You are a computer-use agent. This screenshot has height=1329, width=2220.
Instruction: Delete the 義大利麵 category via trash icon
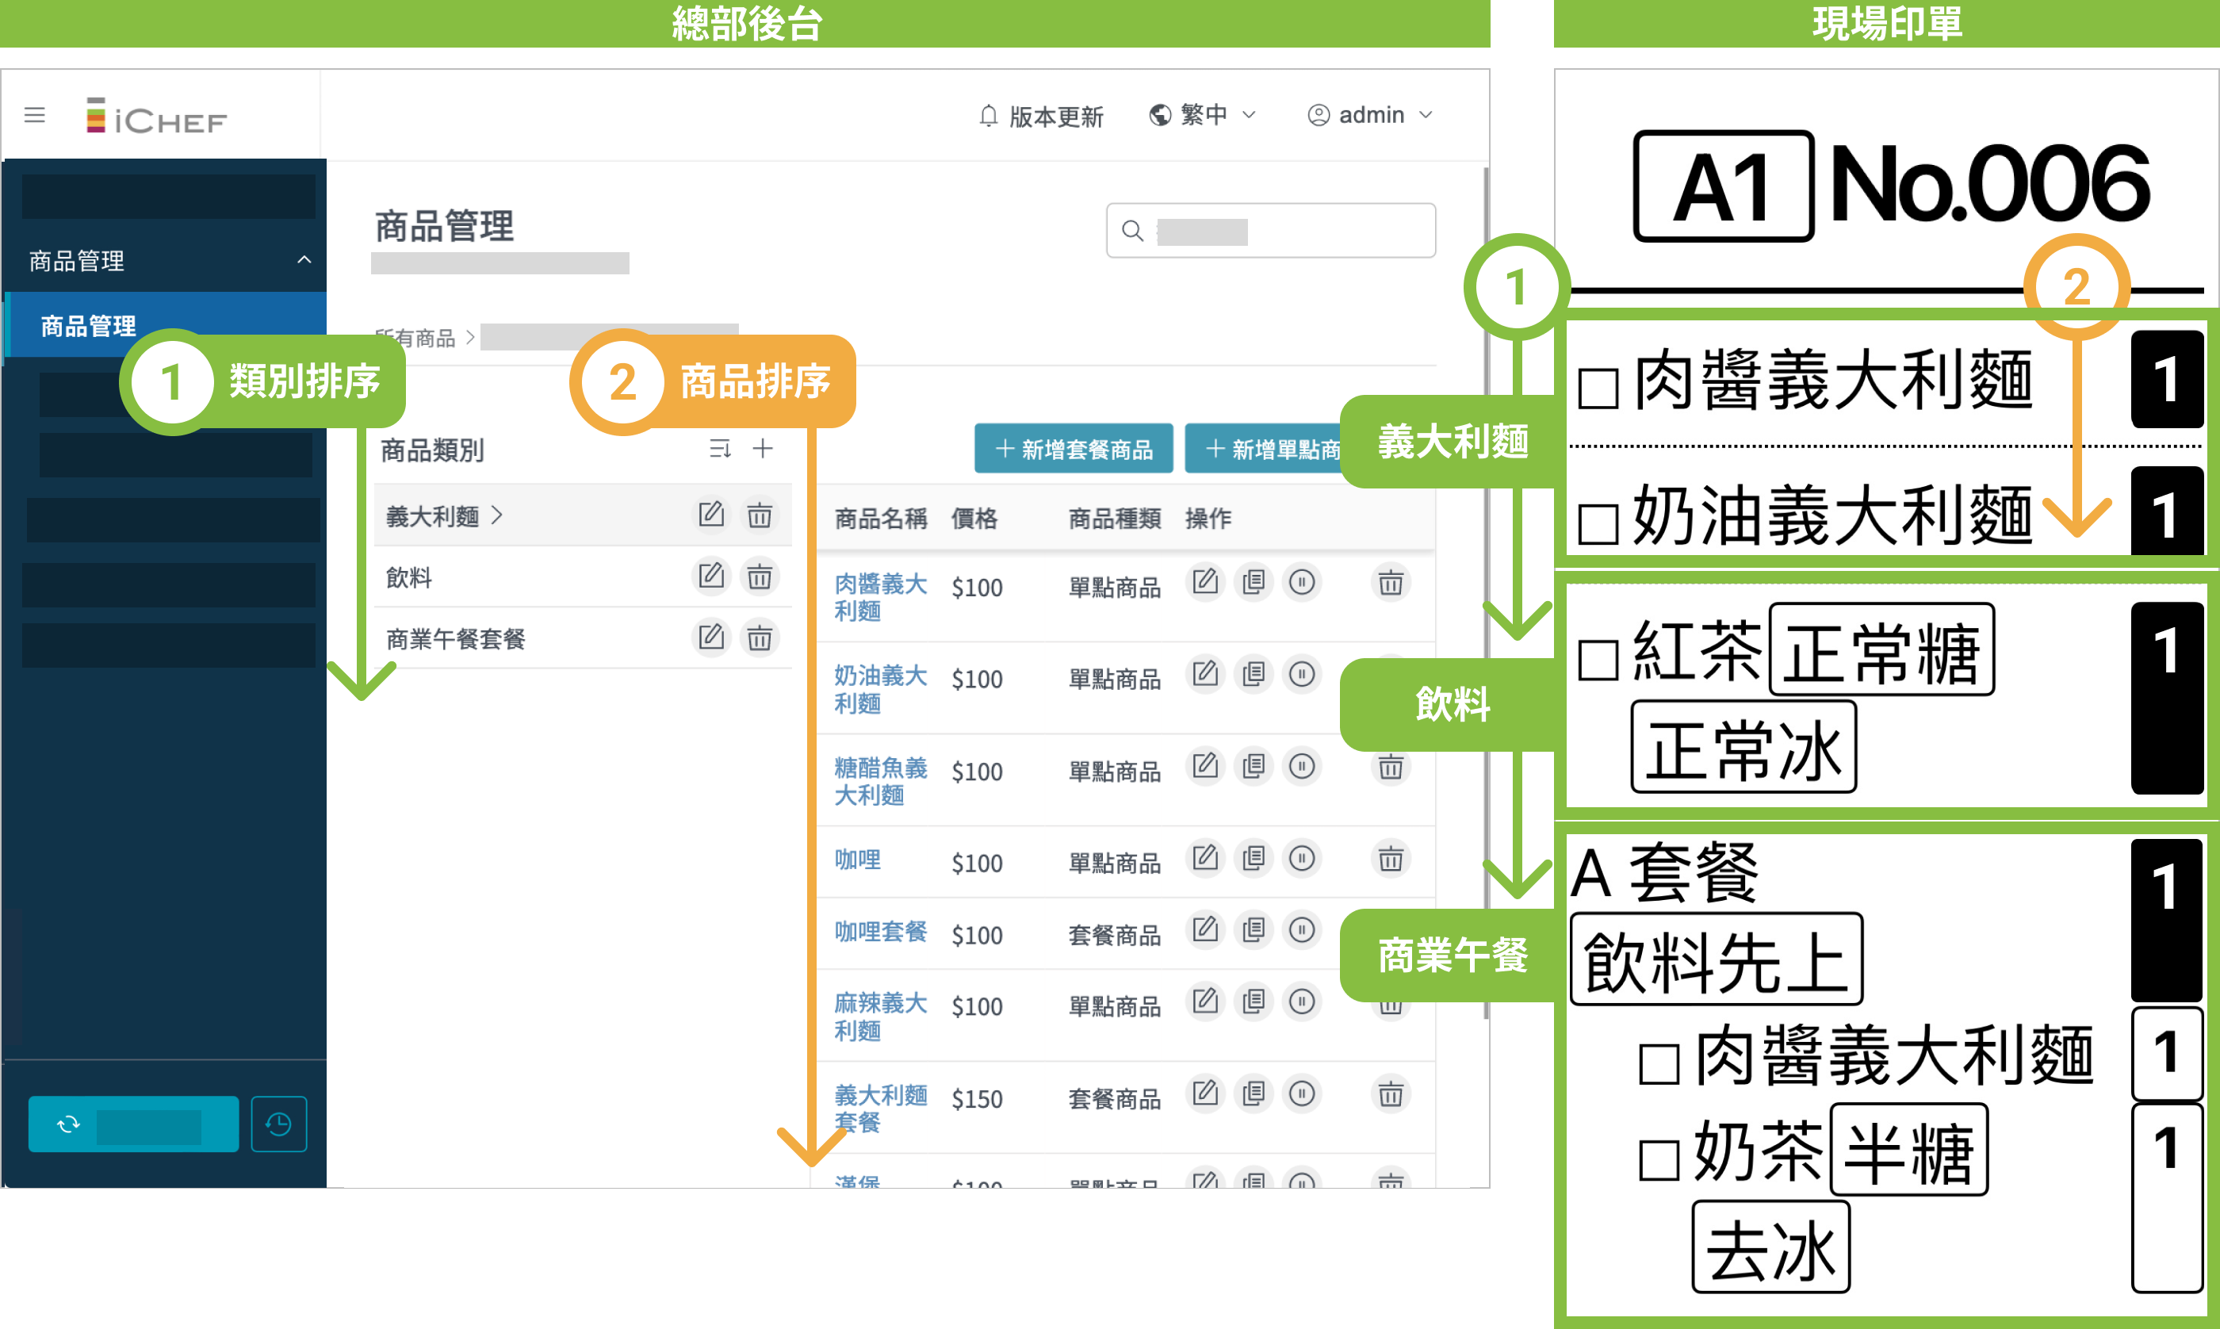(x=759, y=515)
